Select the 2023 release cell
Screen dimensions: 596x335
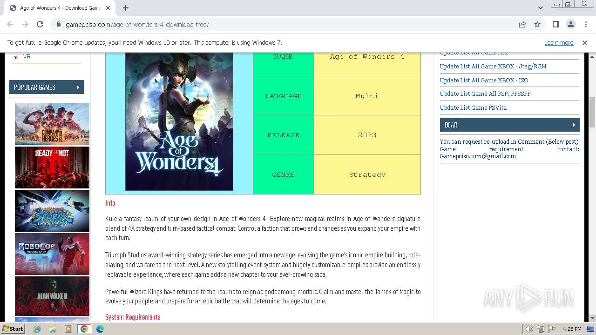point(367,135)
